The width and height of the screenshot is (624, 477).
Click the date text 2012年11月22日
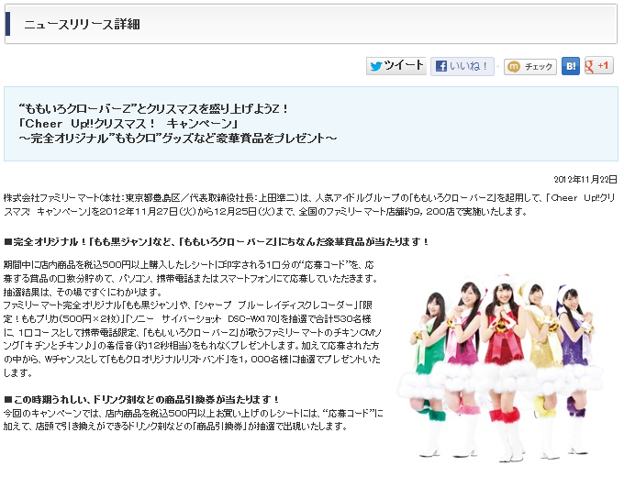(x=585, y=180)
